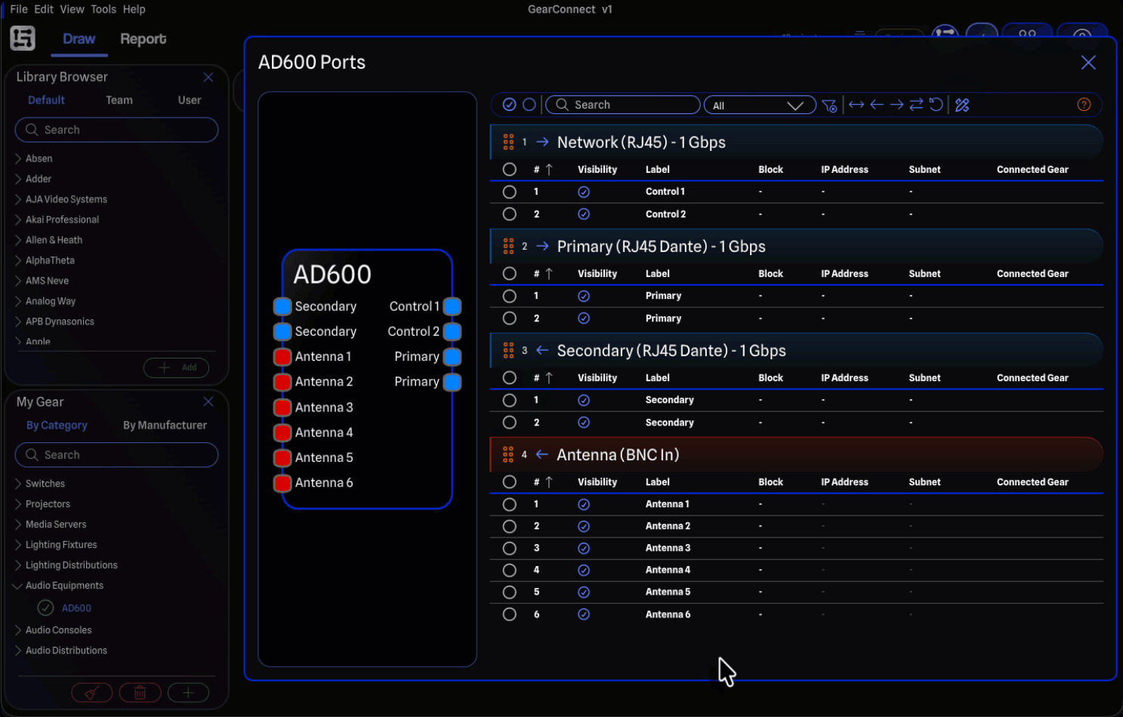Click the broom clean icon in My Gear
Screen dimensions: 1123x717
(92, 693)
